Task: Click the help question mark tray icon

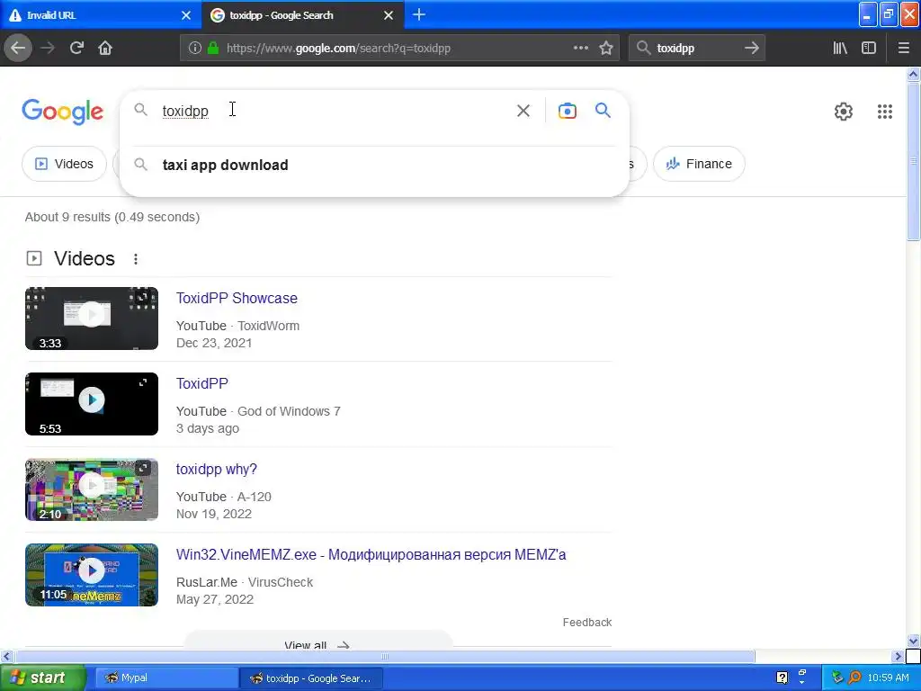Action: tap(782, 678)
